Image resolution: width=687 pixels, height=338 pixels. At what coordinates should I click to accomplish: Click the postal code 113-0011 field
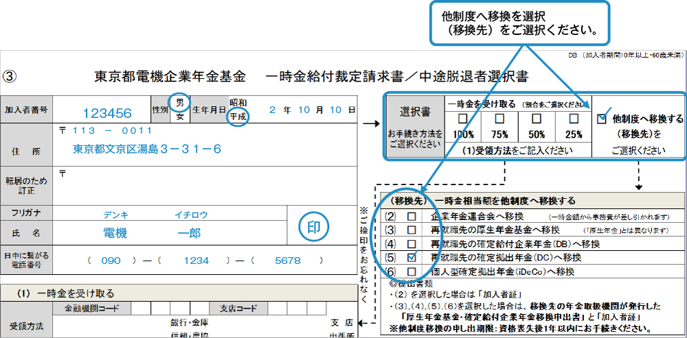(112, 130)
